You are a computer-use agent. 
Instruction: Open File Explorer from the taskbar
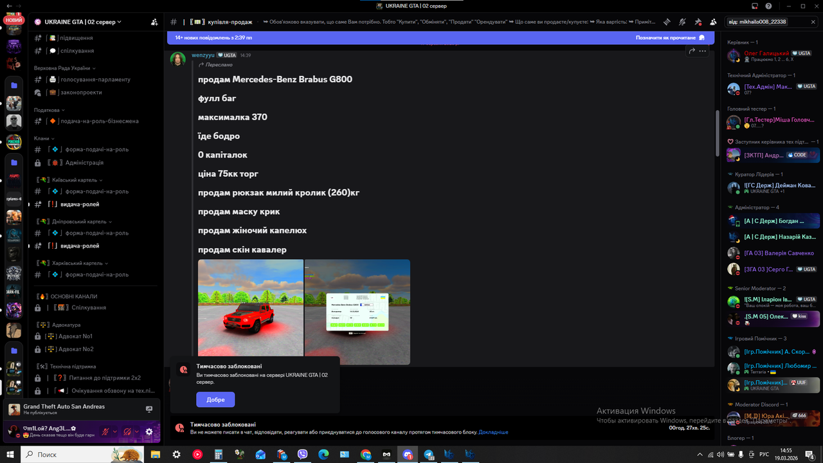(156, 454)
